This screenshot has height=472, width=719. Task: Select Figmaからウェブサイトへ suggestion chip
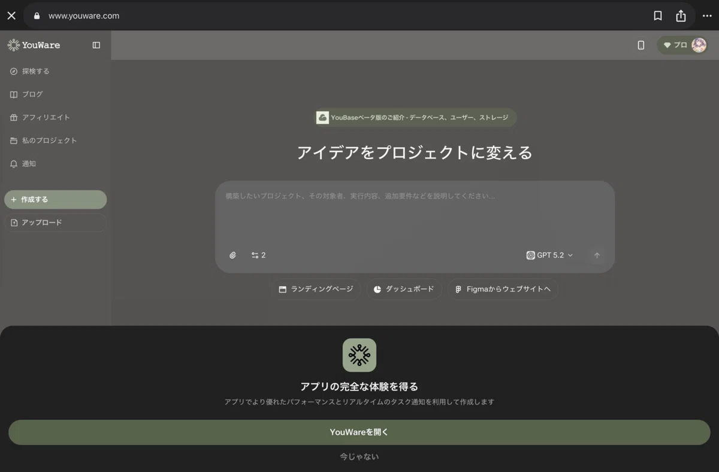[x=503, y=289]
